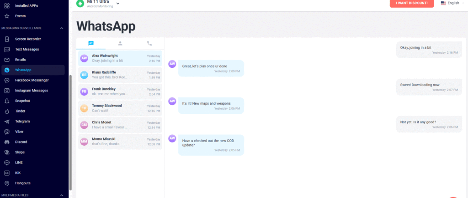Screen dimensions: 468x198
Task: Click 'Have u checked out the new COD update?' message
Action: pos(211,145)
